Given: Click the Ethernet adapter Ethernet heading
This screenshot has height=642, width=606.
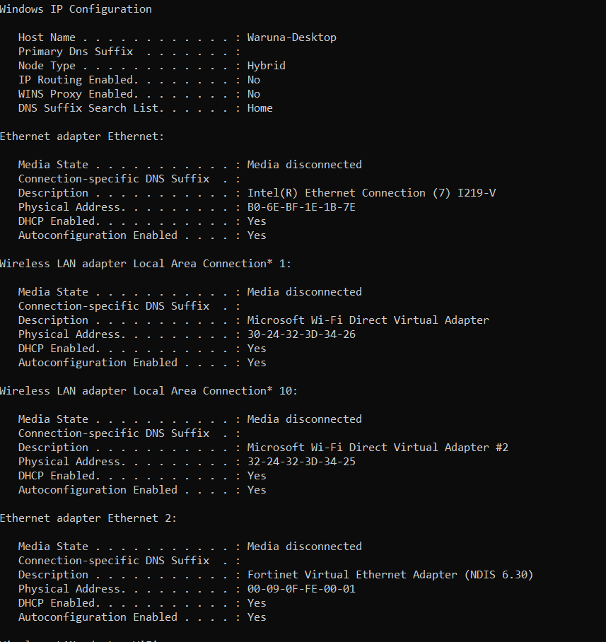Looking at the screenshot, I should pyautogui.click(x=82, y=136).
